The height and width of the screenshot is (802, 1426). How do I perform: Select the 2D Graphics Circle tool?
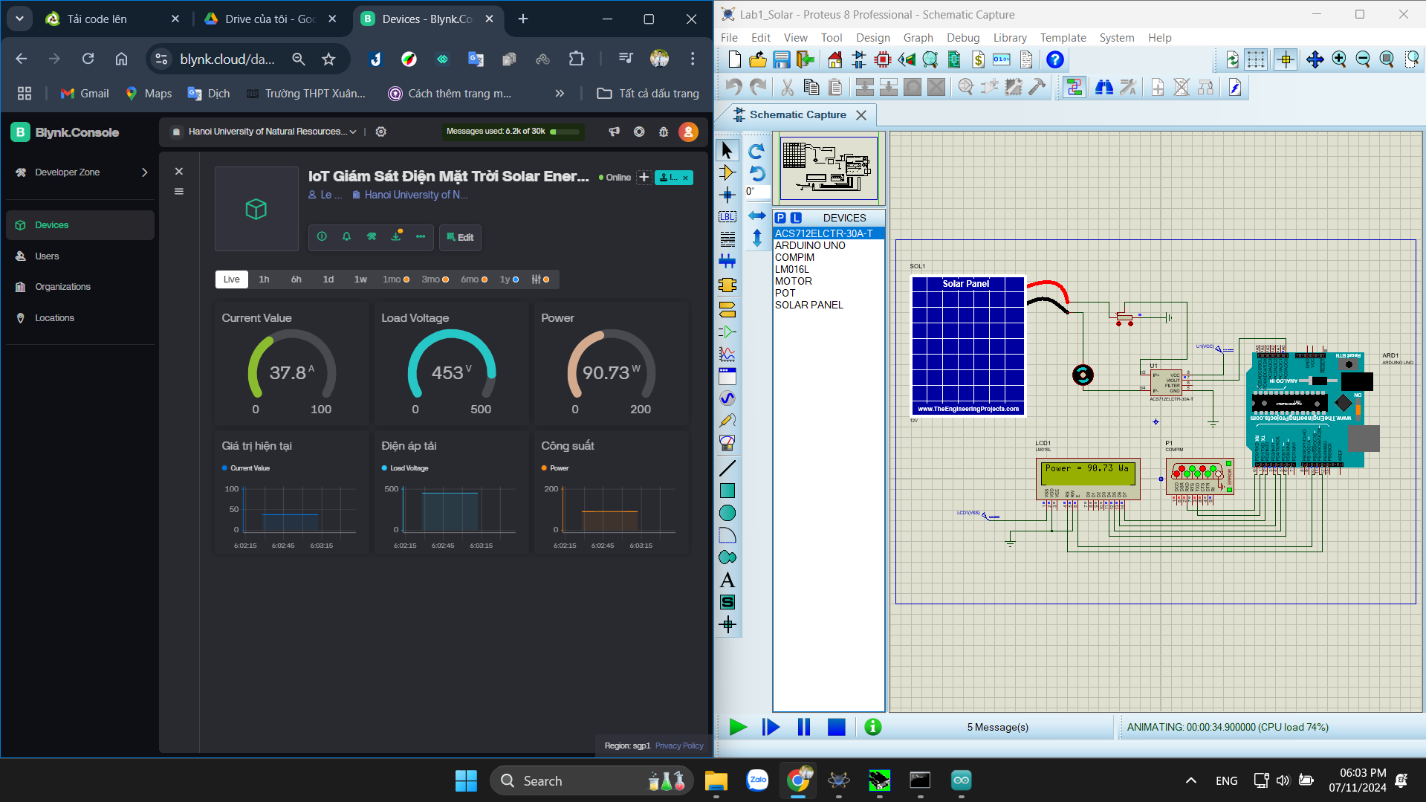coord(727,513)
